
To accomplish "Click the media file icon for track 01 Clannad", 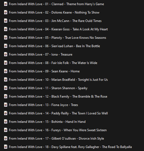I will (6, 4).
